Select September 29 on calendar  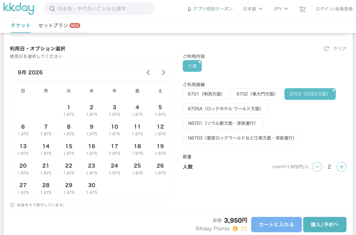69,188
